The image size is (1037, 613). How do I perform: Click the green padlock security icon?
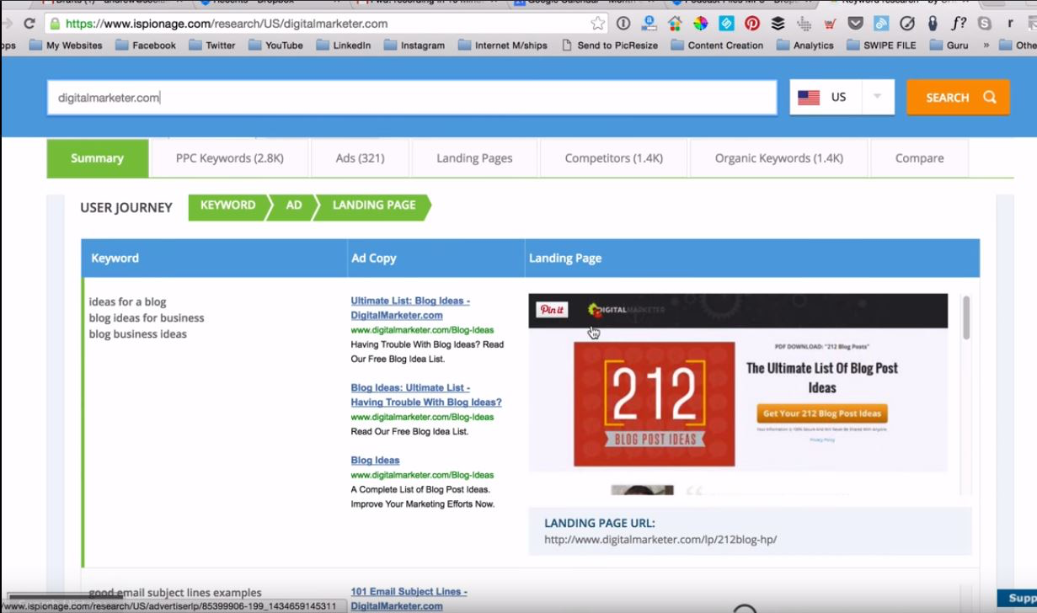[55, 24]
